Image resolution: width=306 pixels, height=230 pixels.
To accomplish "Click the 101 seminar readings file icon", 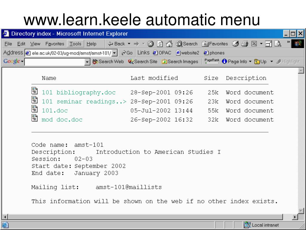I will [x=35, y=100].
